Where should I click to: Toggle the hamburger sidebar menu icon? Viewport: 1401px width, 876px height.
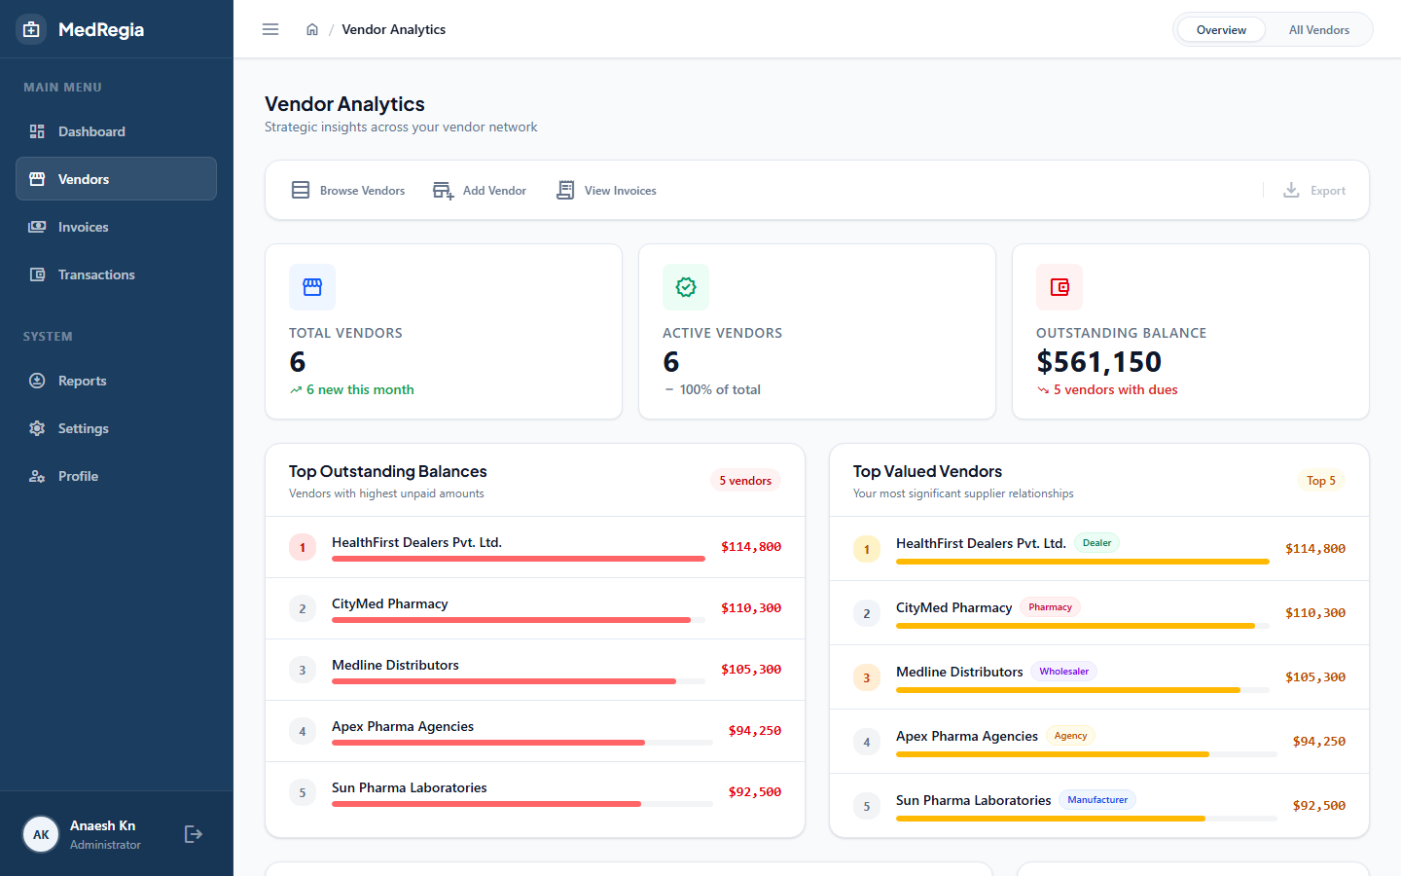coord(270,29)
